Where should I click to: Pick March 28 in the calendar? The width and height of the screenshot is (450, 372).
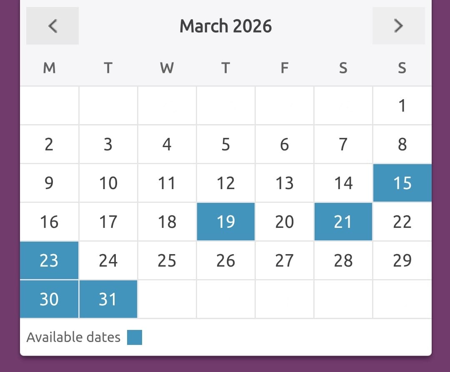(x=343, y=261)
